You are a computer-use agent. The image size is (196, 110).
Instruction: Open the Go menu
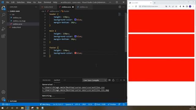point(35,2)
